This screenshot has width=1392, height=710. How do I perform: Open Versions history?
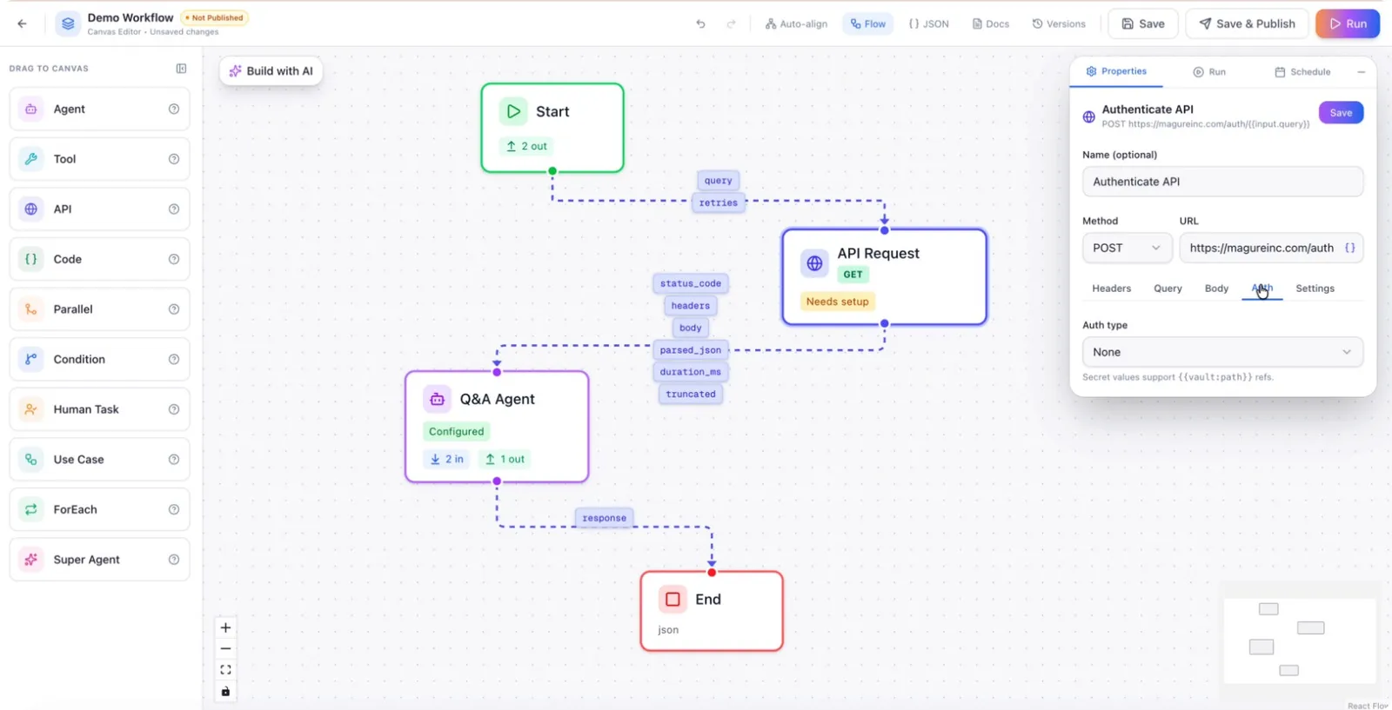1059,24
